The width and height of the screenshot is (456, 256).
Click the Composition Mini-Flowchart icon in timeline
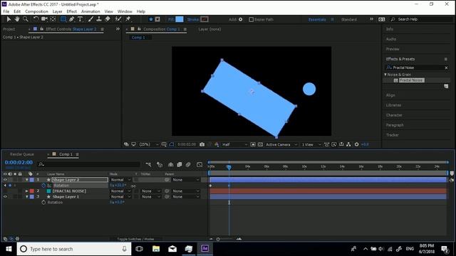tap(148, 164)
